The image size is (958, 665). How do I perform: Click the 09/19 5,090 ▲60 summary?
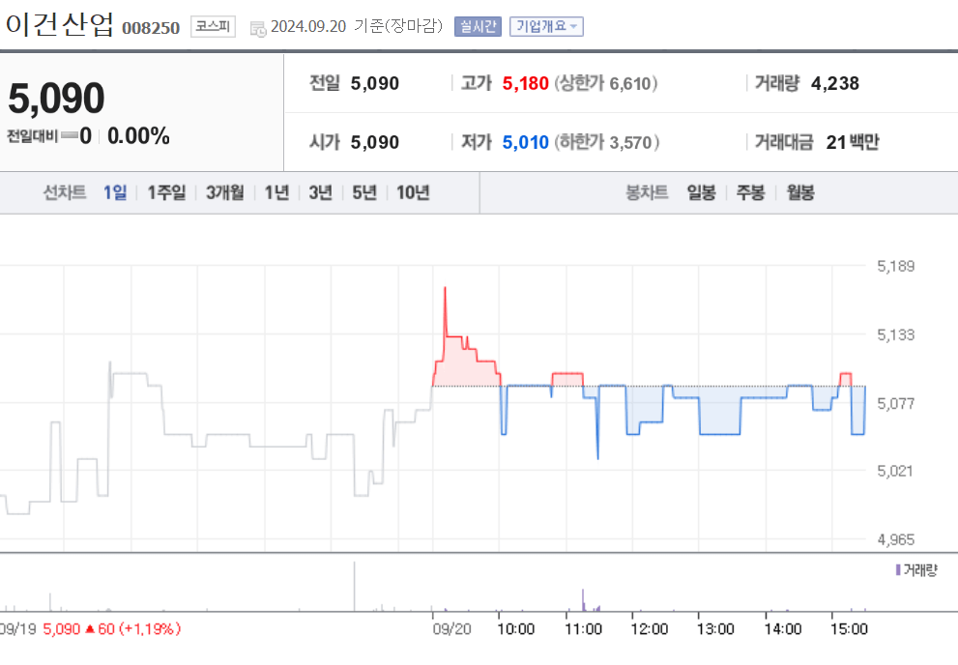click(91, 629)
